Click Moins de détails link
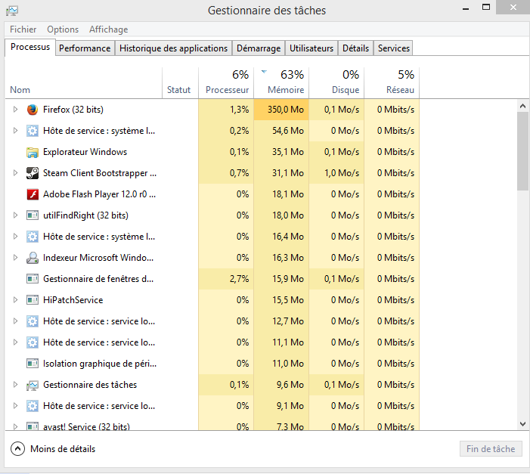The width and height of the screenshot is (530, 474). point(63,449)
